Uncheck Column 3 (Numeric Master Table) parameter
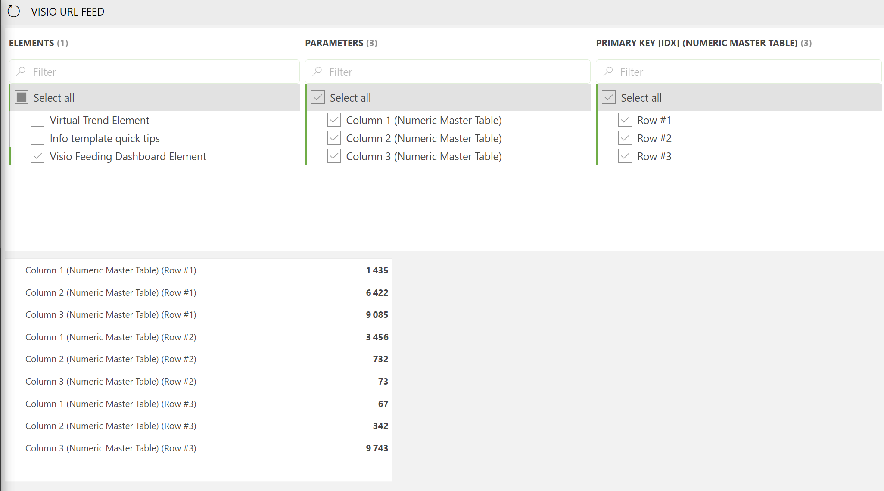Image resolution: width=884 pixels, height=491 pixels. coord(334,156)
